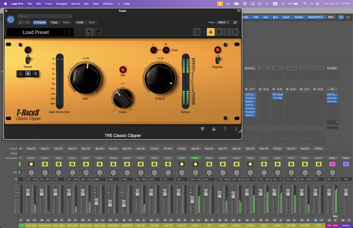Click the undo arrow next to Load Preset

[x=90, y=32]
